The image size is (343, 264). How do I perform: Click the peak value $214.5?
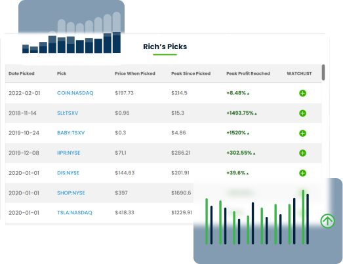click(180, 93)
